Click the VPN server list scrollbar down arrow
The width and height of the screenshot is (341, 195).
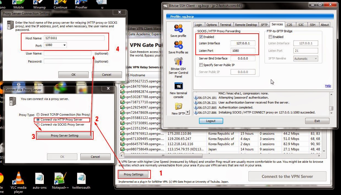point(324,151)
